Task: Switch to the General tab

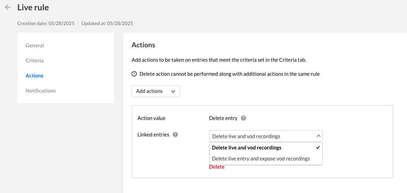Action: [x=35, y=46]
